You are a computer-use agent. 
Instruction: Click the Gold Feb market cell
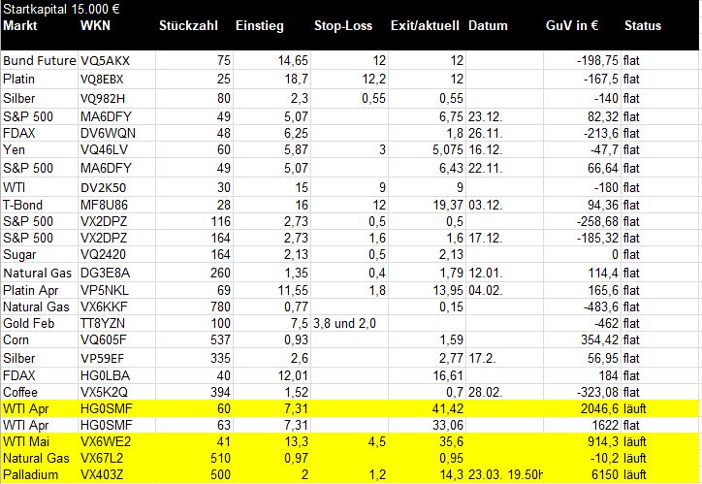[x=29, y=325]
